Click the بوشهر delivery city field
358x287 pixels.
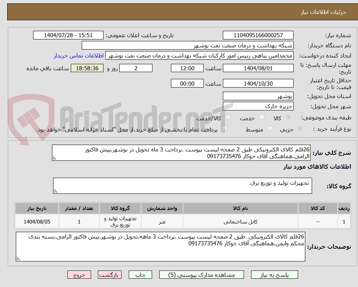(258, 96)
